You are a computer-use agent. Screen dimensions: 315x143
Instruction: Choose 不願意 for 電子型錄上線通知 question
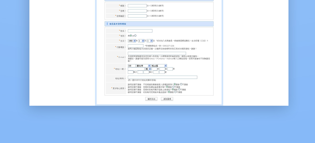(179, 89)
